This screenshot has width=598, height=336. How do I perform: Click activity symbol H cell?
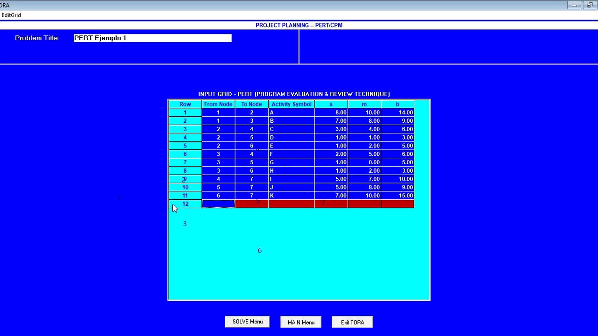pos(291,171)
